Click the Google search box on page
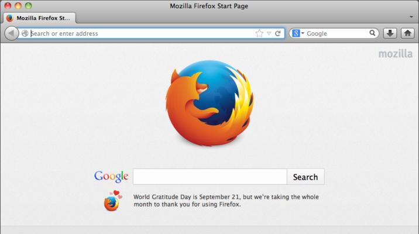 click(210, 177)
